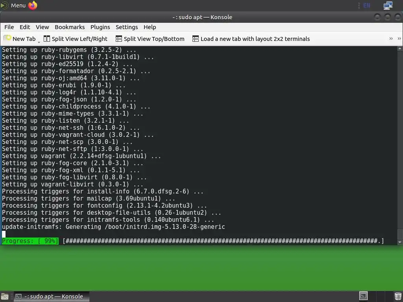Click the Menu text in top panel

pos(18,6)
